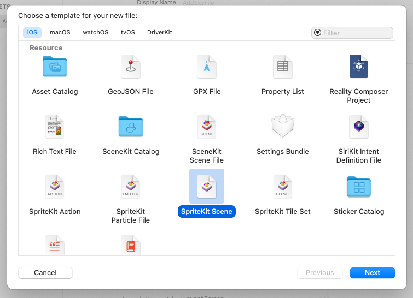Click the 'Sticker Catalog' label text
Image resolution: width=413 pixels, height=298 pixels.
coord(359,212)
